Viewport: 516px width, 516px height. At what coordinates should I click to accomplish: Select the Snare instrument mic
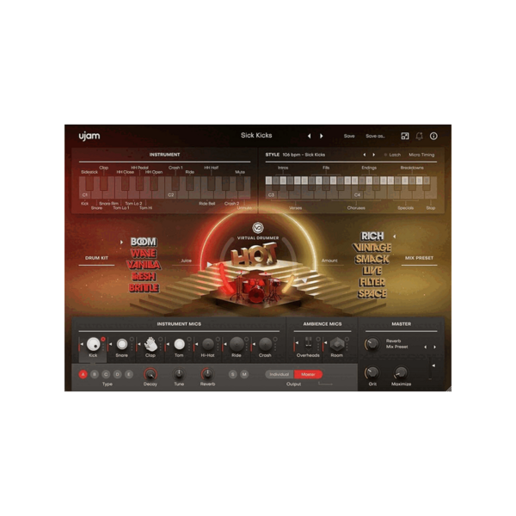122,345
